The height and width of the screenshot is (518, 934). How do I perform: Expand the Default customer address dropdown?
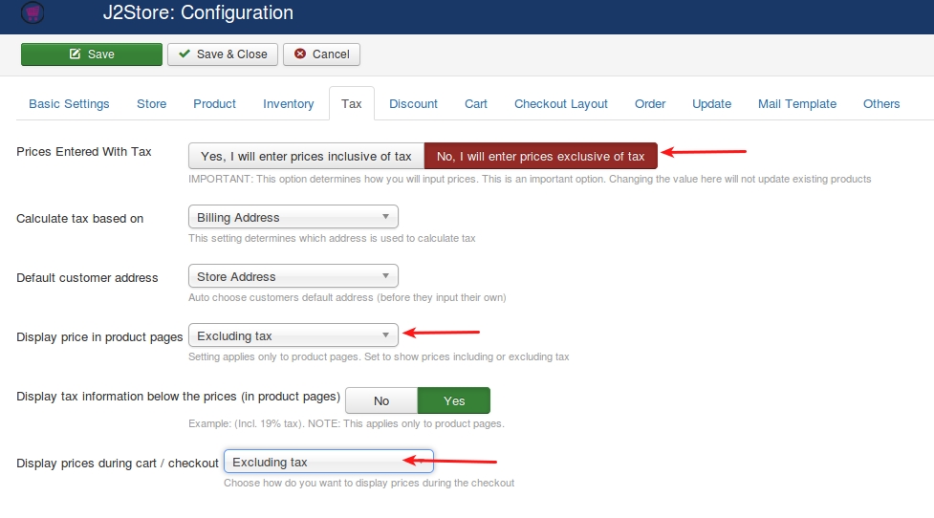click(293, 276)
